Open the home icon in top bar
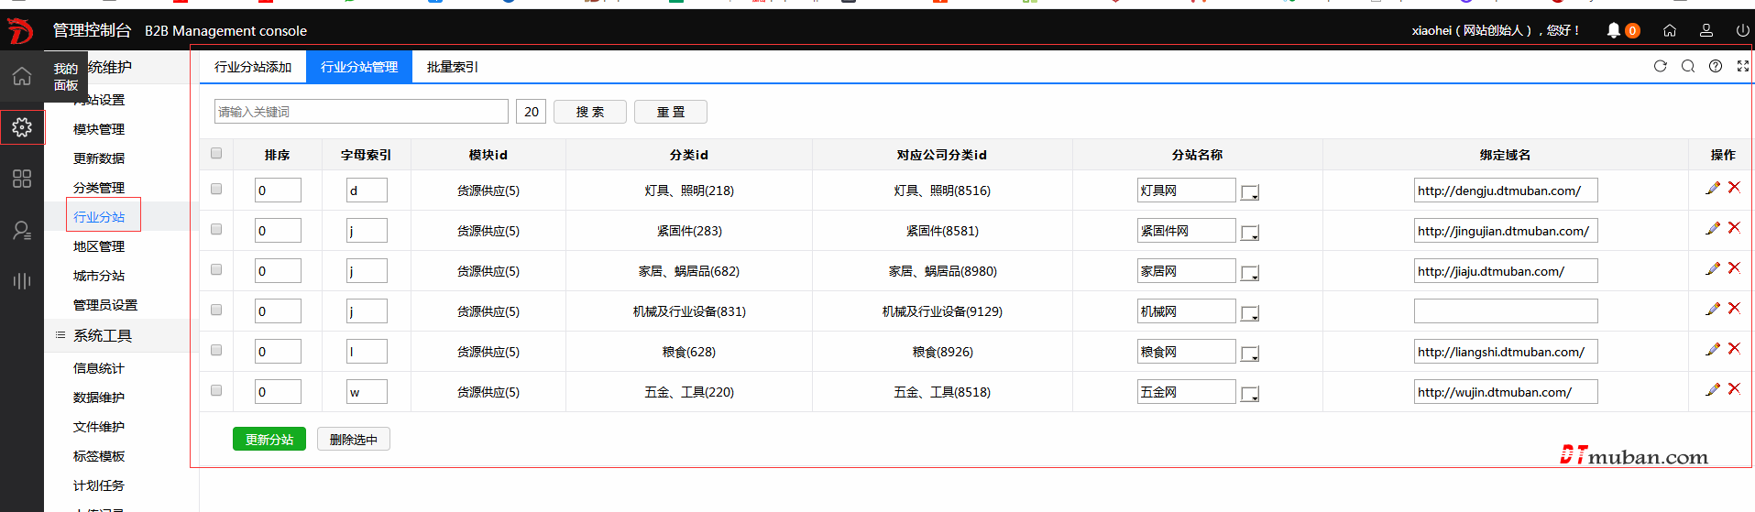 pos(1670,30)
